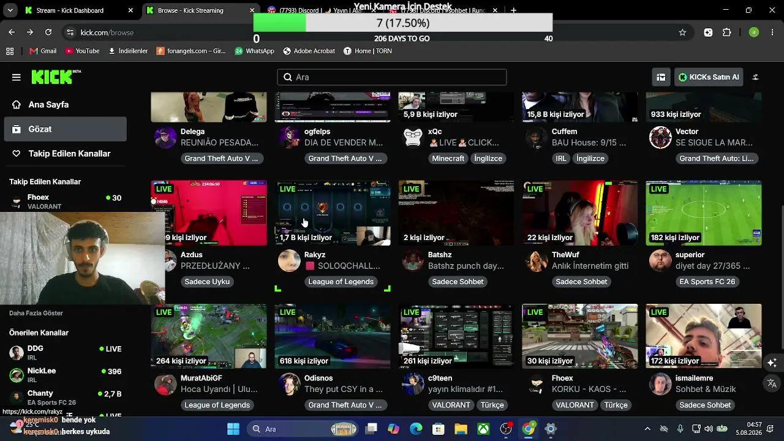The height and width of the screenshot is (441, 784).
Task: Open the Chrome extensions puzzle icon
Action: click(727, 32)
